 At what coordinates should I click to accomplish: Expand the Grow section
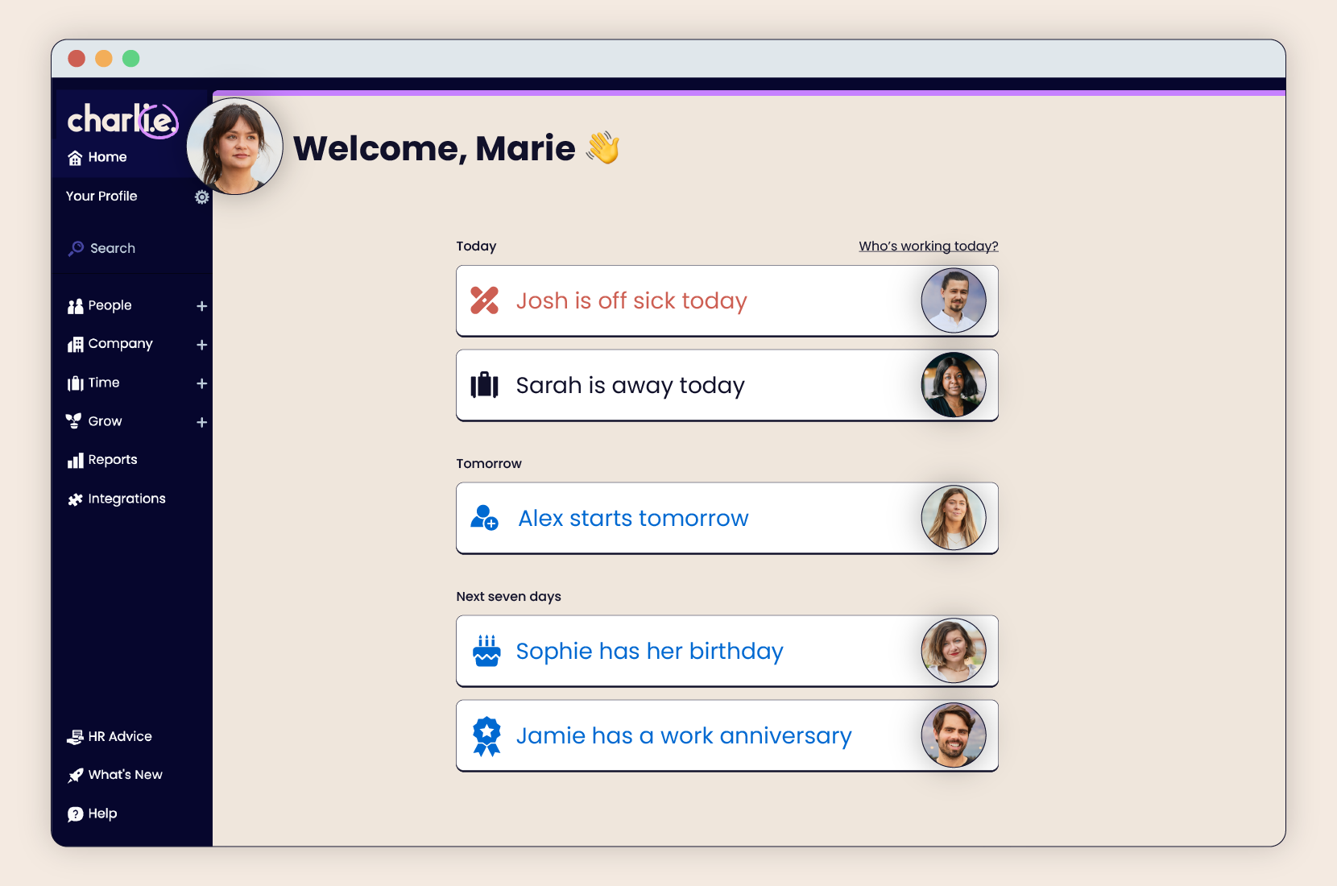201,421
